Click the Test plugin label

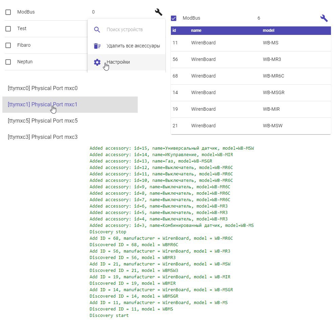coord(22,28)
